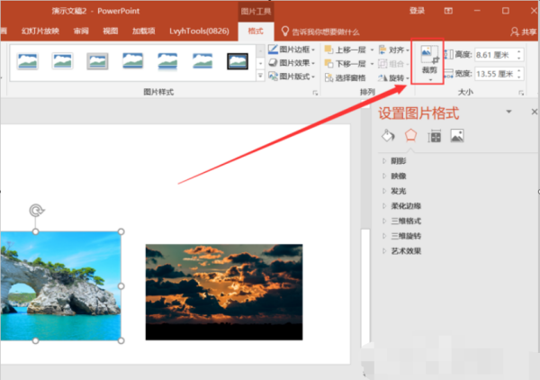Open the 加载项 tab
Screen dimensions: 540x380
(x=144, y=32)
